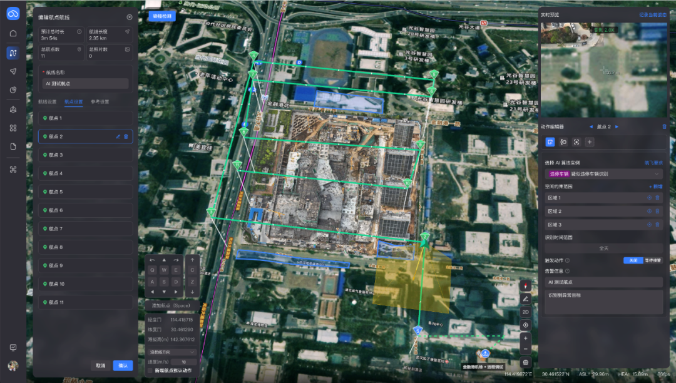Open the document file sidebar icon
676x383 pixels.
tap(13, 146)
